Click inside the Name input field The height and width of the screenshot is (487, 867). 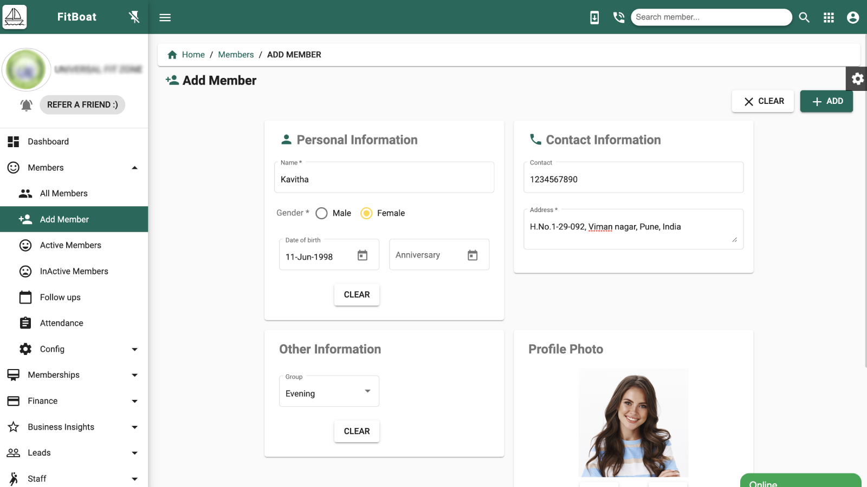[384, 179]
